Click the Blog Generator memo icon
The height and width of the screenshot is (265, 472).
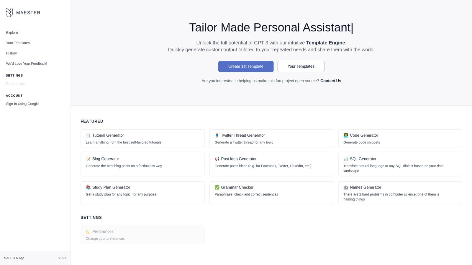88,159
